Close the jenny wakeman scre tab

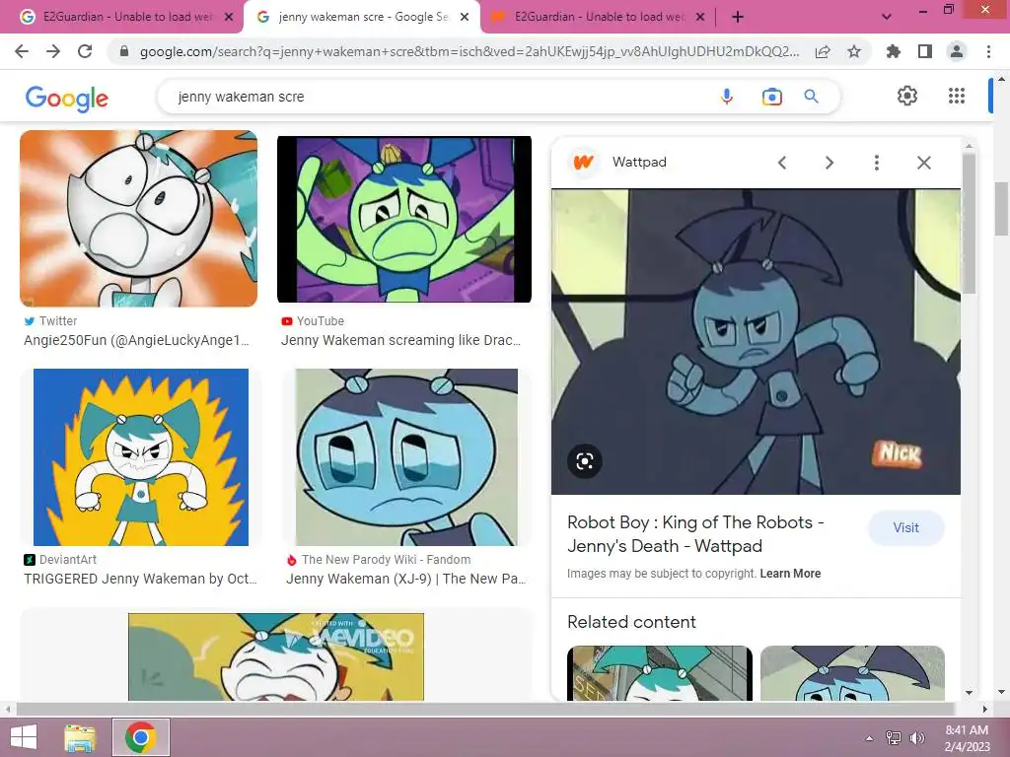(x=465, y=17)
